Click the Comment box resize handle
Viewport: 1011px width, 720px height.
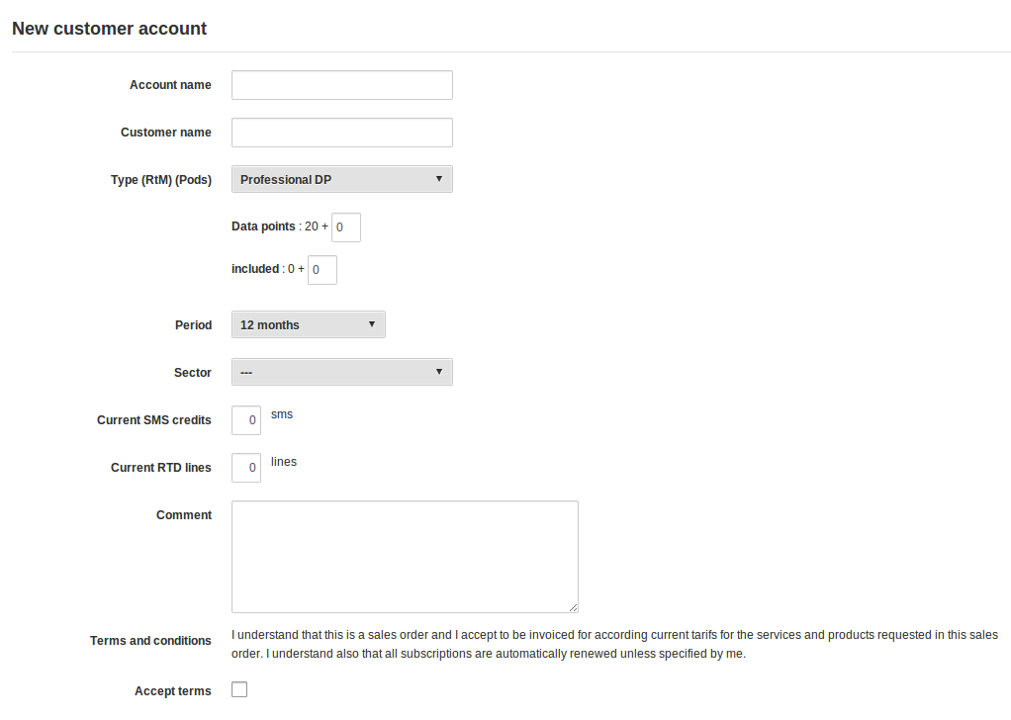[x=574, y=608]
